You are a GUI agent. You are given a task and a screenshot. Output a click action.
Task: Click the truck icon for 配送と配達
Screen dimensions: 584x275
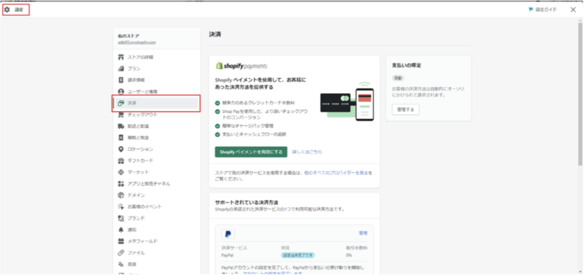(121, 126)
